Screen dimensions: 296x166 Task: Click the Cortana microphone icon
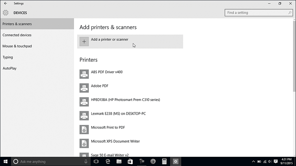(86, 162)
